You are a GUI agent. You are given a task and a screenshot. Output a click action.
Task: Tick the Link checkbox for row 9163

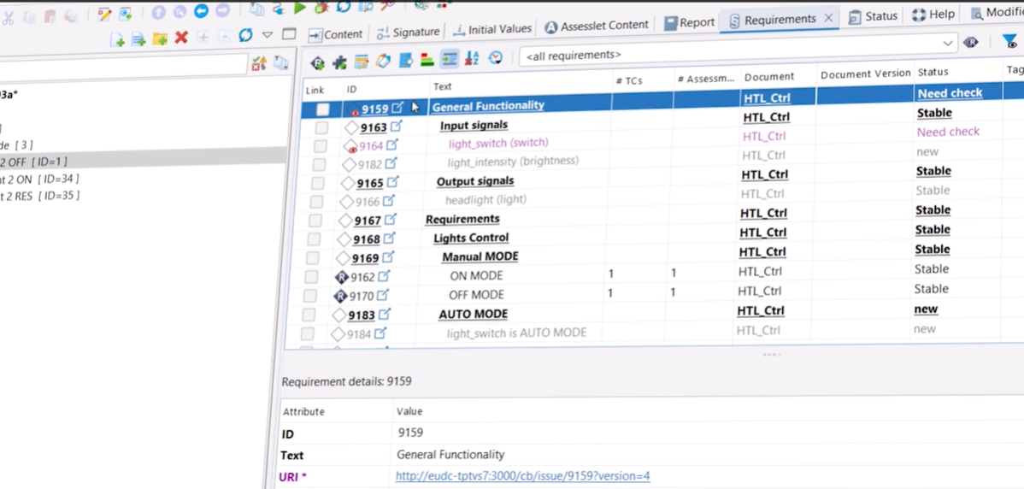click(321, 128)
